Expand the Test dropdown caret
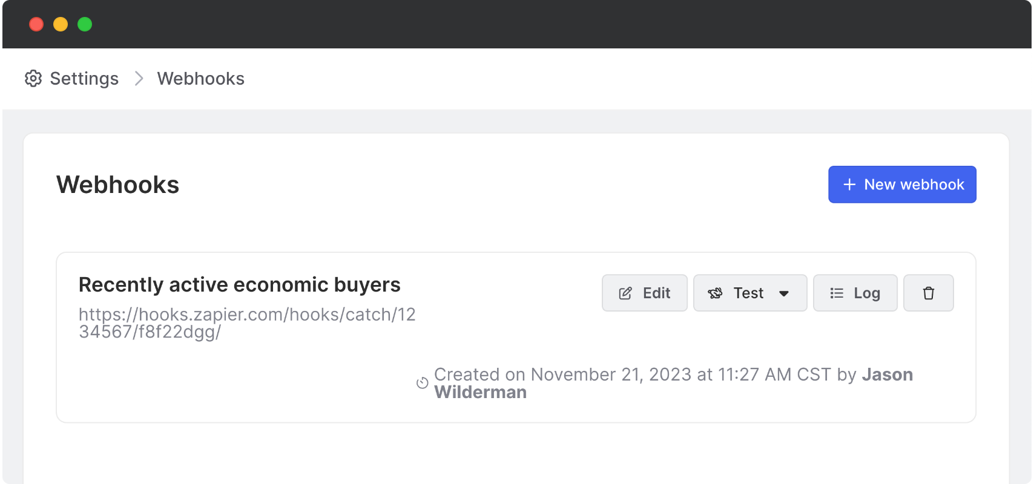Viewport: 1034px width, 484px height. (x=784, y=293)
